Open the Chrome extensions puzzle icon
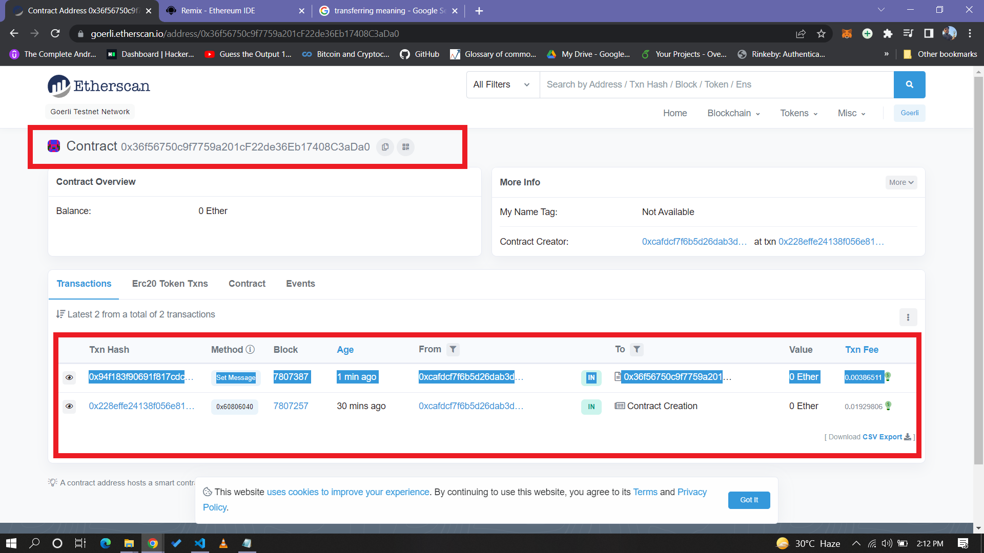The width and height of the screenshot is (984, 553). coord(888,34)
